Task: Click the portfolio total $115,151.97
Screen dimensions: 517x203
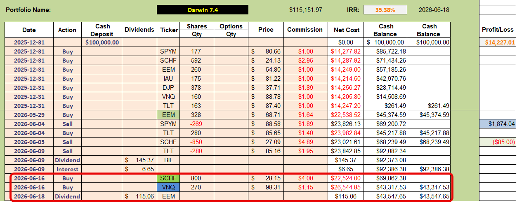Action: click(x=306, y=9)
